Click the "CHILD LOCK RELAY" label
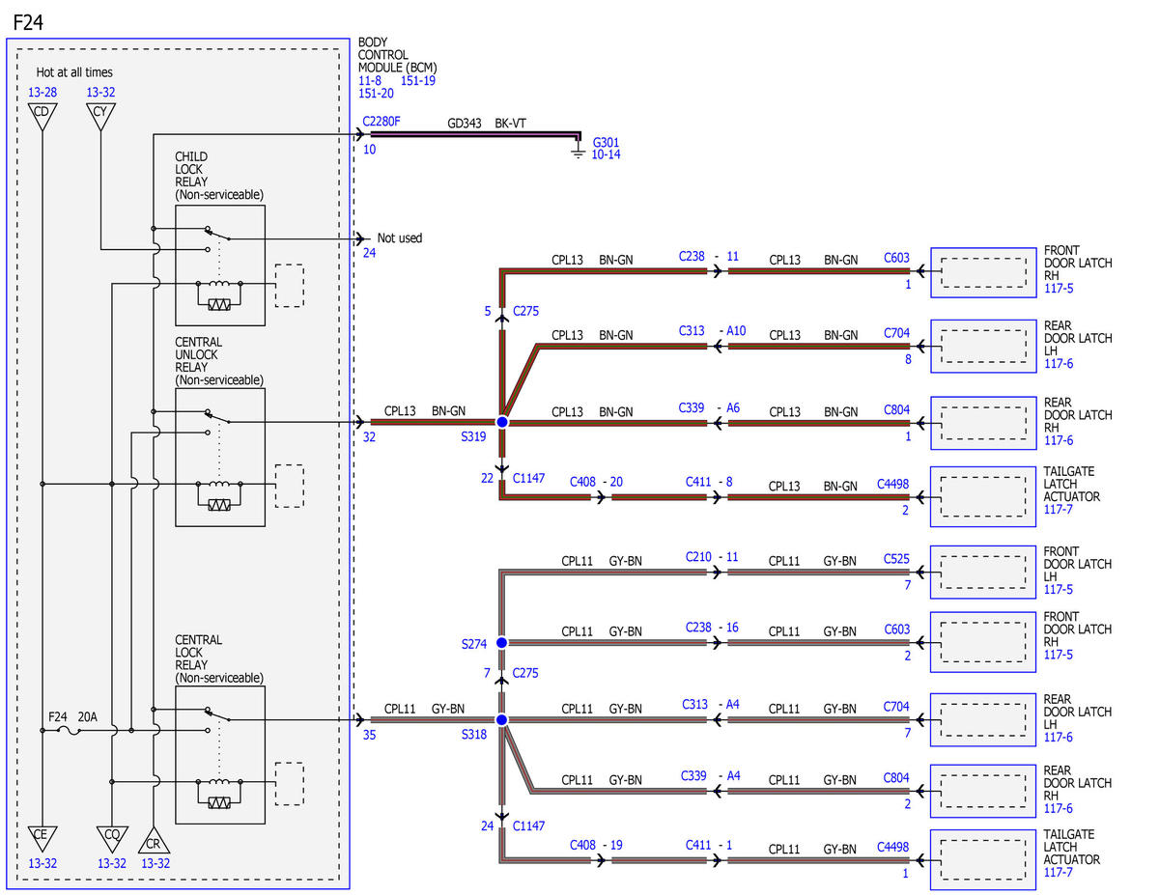The width and height of the screenshot is (1159, 895). (191, 169)
